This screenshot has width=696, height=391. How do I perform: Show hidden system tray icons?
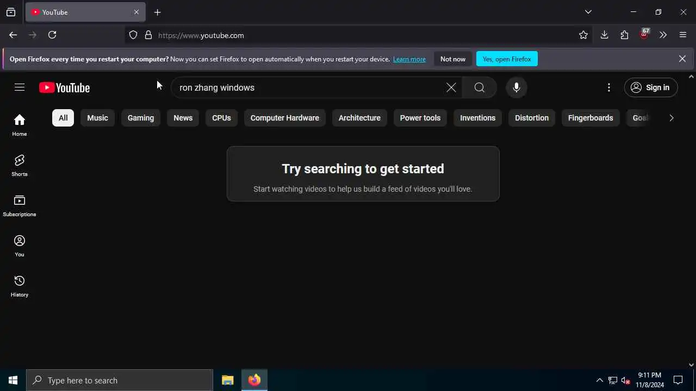599,380
